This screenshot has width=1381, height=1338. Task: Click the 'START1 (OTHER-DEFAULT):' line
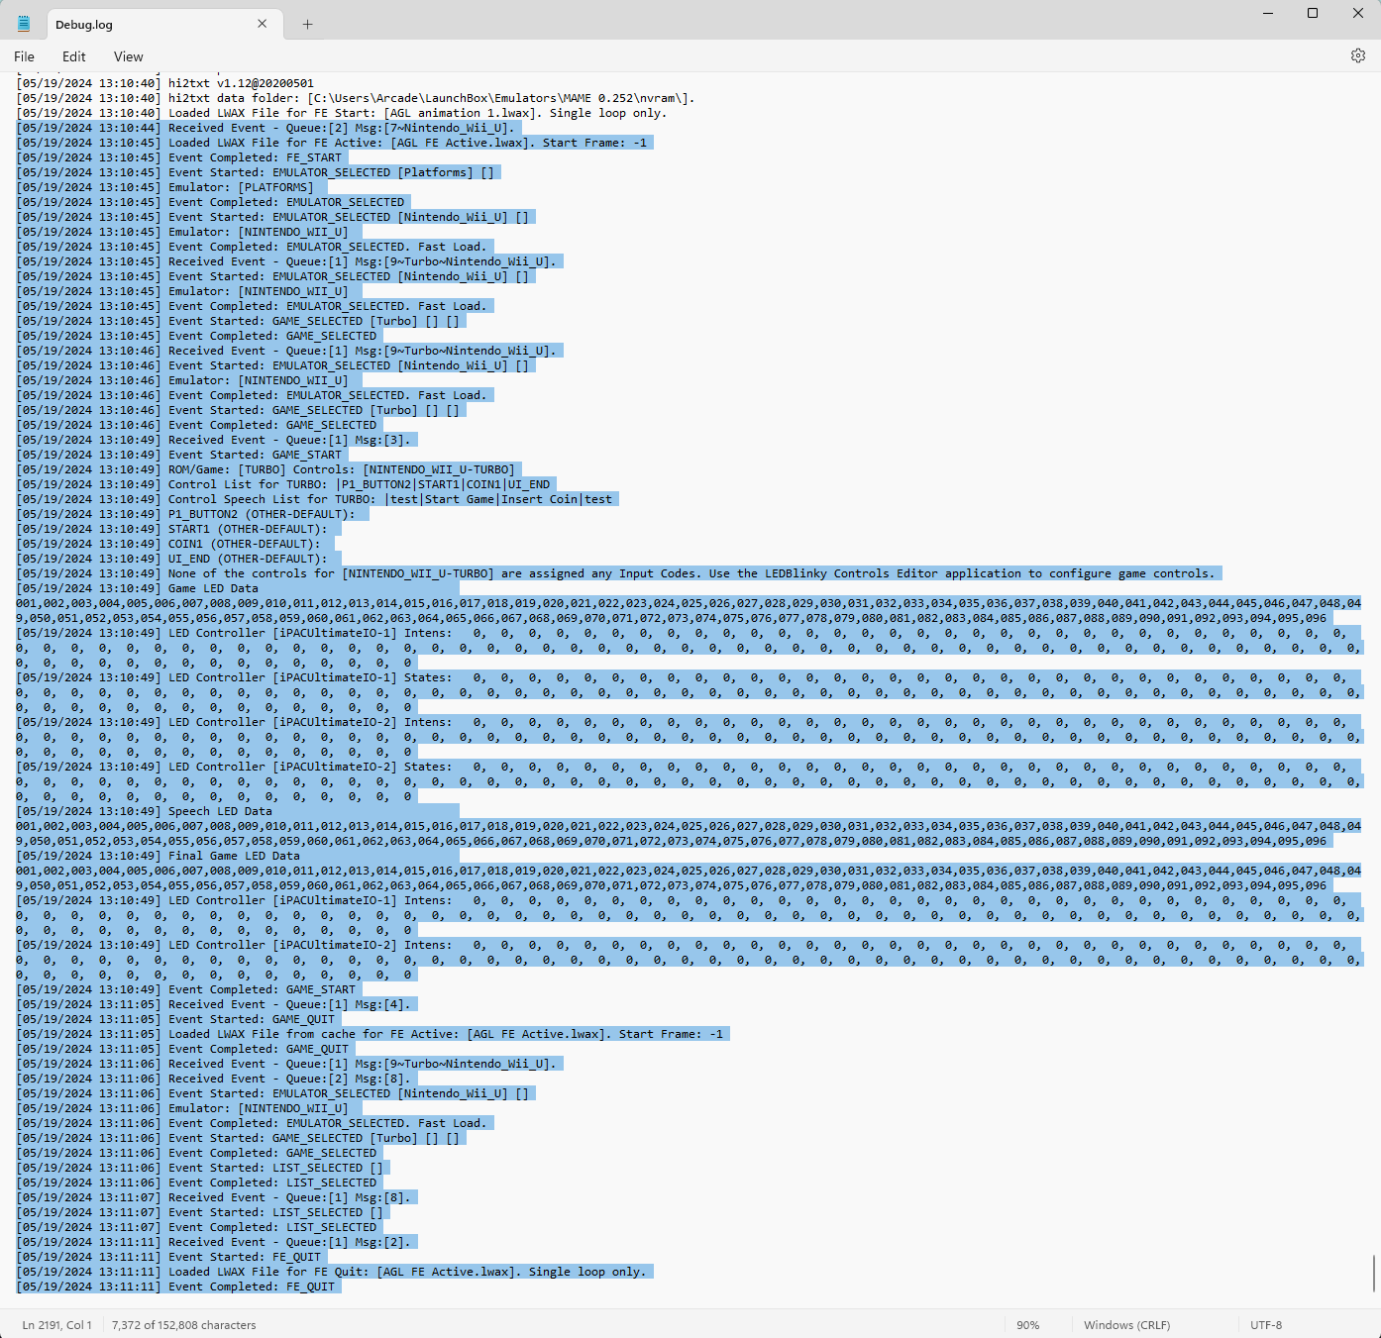click(171, 529)
